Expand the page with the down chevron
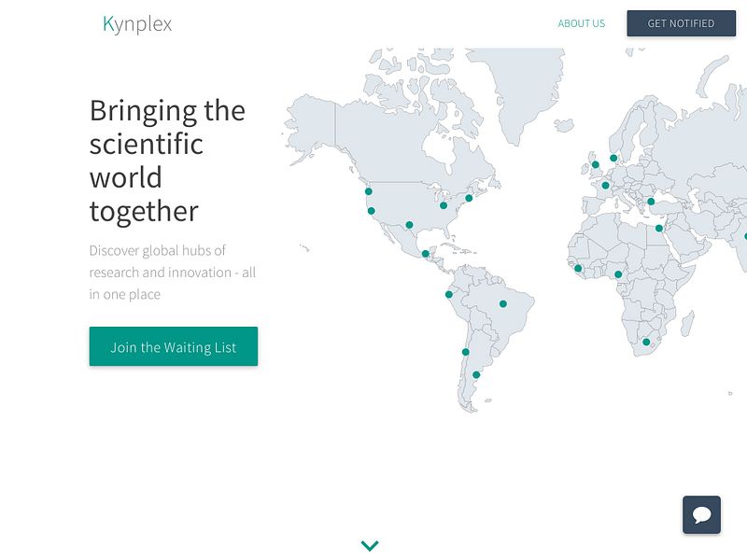747x560 pixels. pyautogui.click(x=370, y=544)
